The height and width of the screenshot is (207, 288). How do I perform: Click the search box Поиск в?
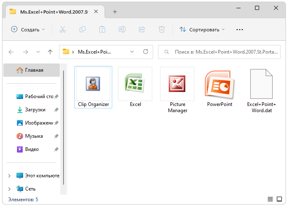tap(219, 52)
